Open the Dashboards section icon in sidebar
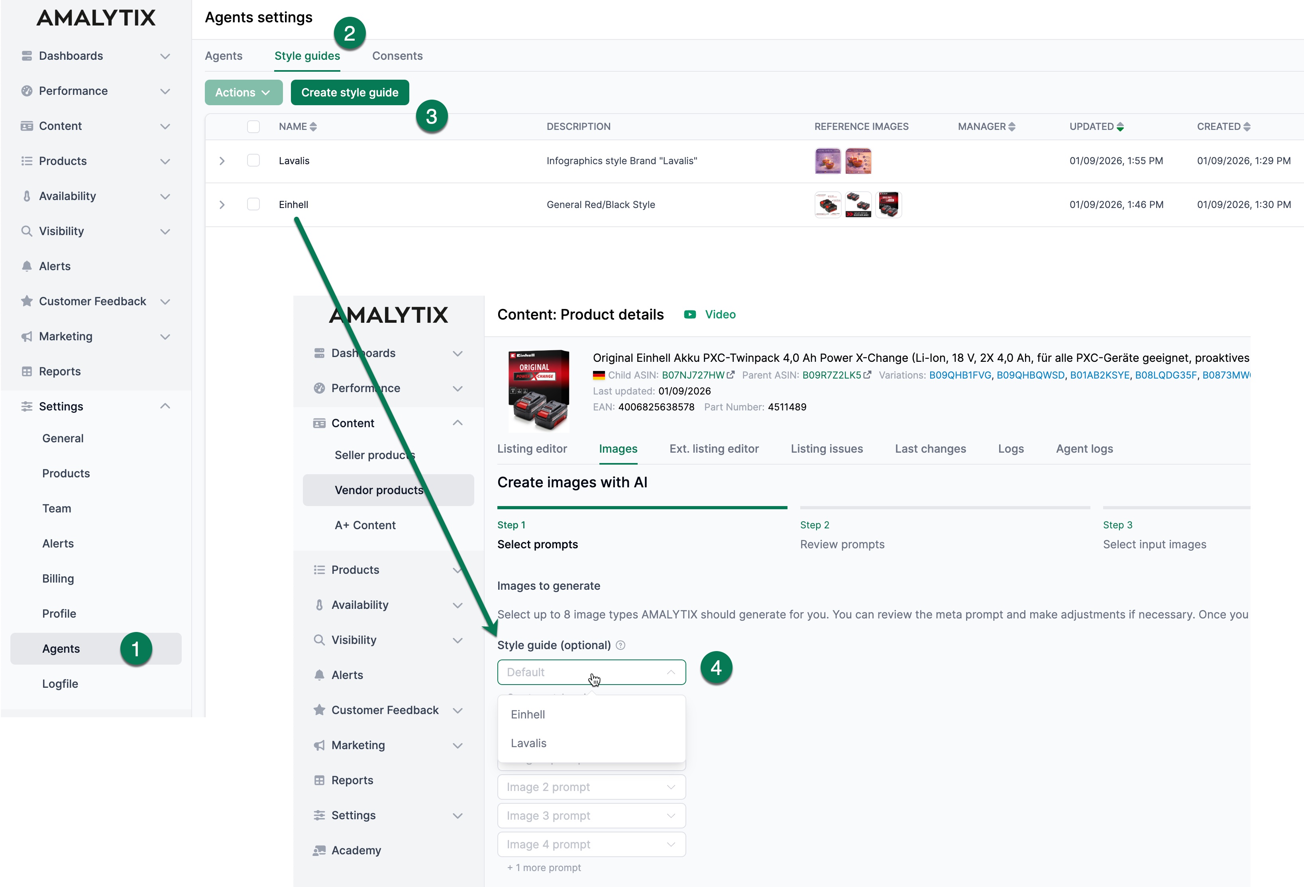Image resolution: width=1304 pixels, height=887 pixels. pyautogui.click(x=27, y=55)
